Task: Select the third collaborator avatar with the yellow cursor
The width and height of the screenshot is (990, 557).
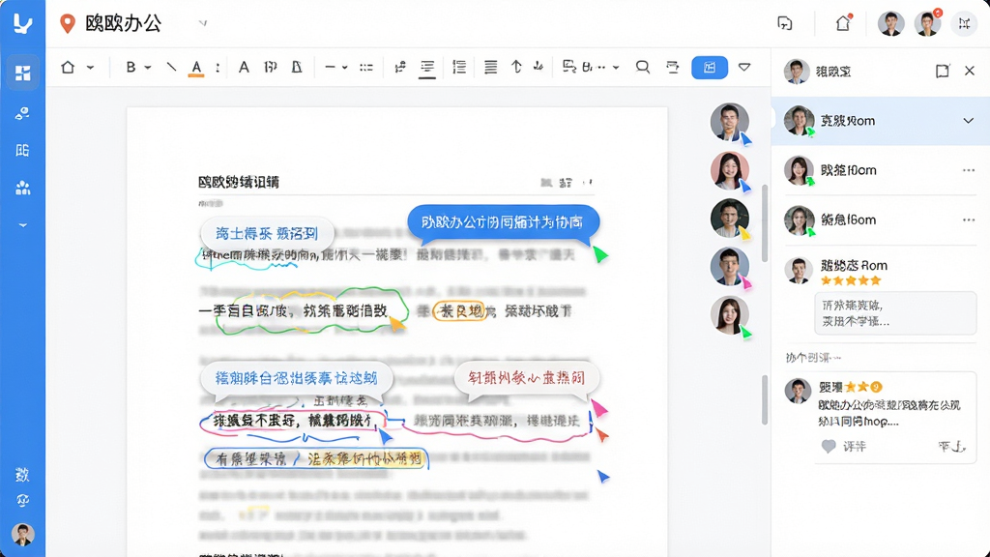Action: (730, 218)
